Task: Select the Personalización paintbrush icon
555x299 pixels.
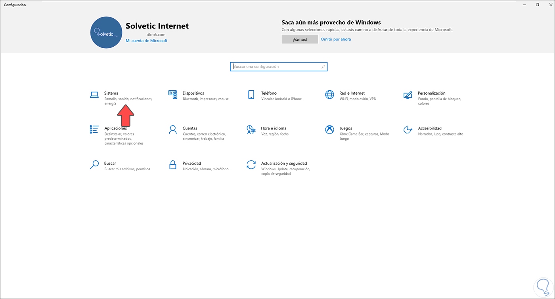Action: 408,95
